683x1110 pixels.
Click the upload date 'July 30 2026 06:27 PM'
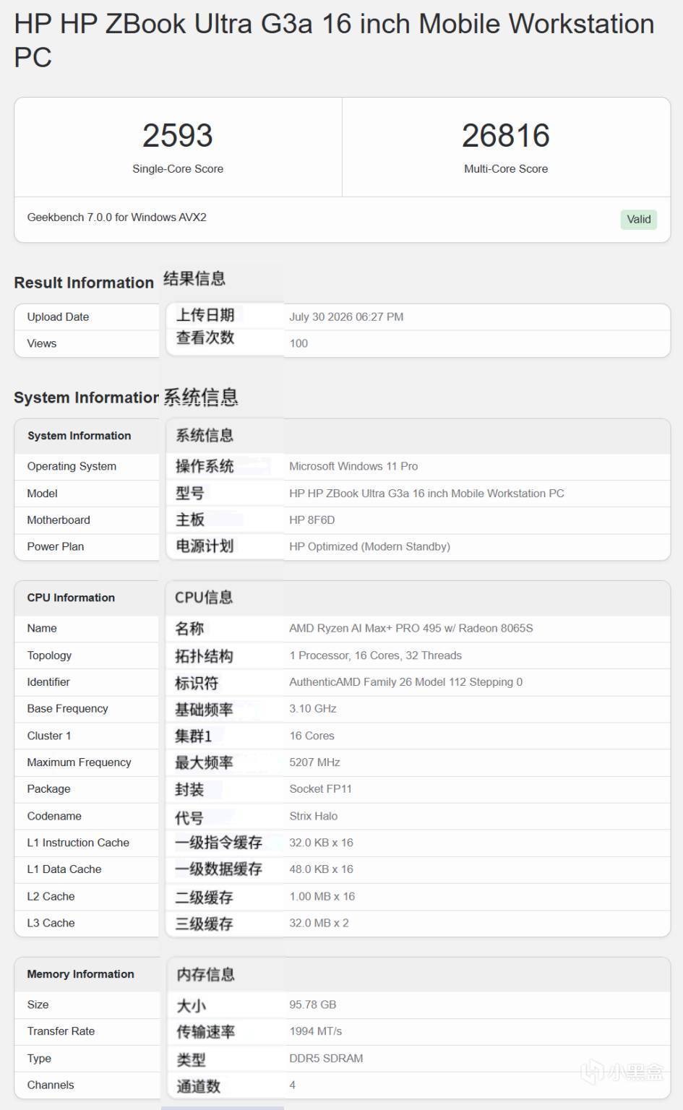[x=346, y=317]
